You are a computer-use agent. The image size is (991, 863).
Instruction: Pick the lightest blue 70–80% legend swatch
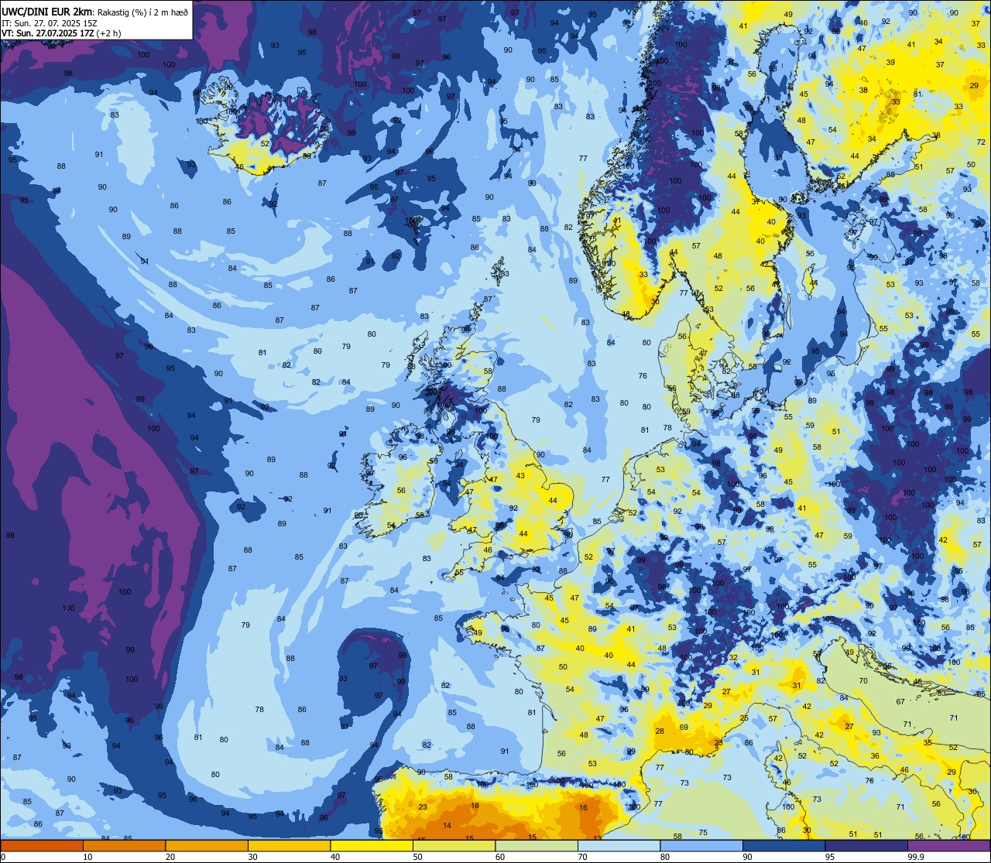(x=619, y=846)
